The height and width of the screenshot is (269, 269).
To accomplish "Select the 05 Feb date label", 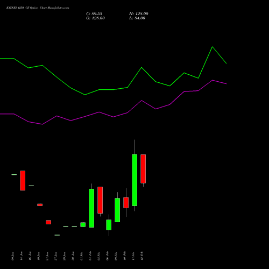I will (x=99, y=256).
